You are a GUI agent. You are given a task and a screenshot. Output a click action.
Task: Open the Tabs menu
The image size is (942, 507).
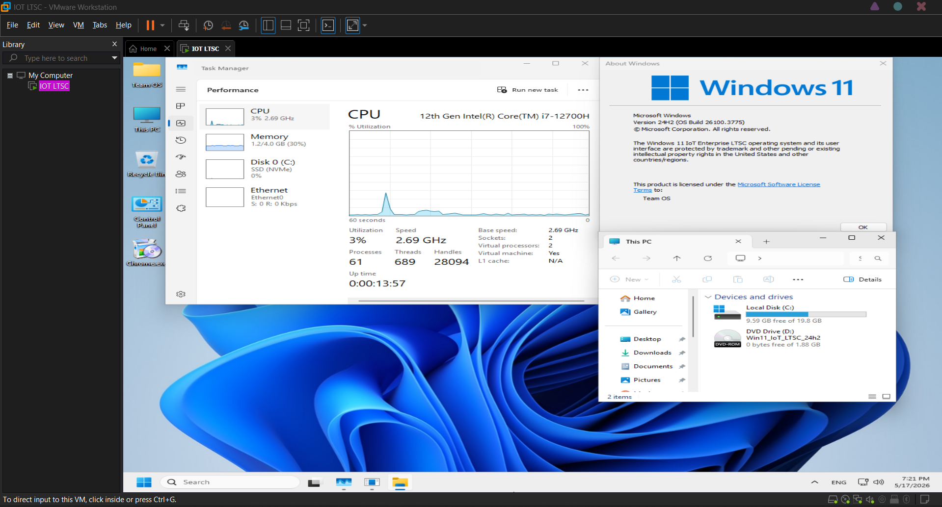click(100, 25)
